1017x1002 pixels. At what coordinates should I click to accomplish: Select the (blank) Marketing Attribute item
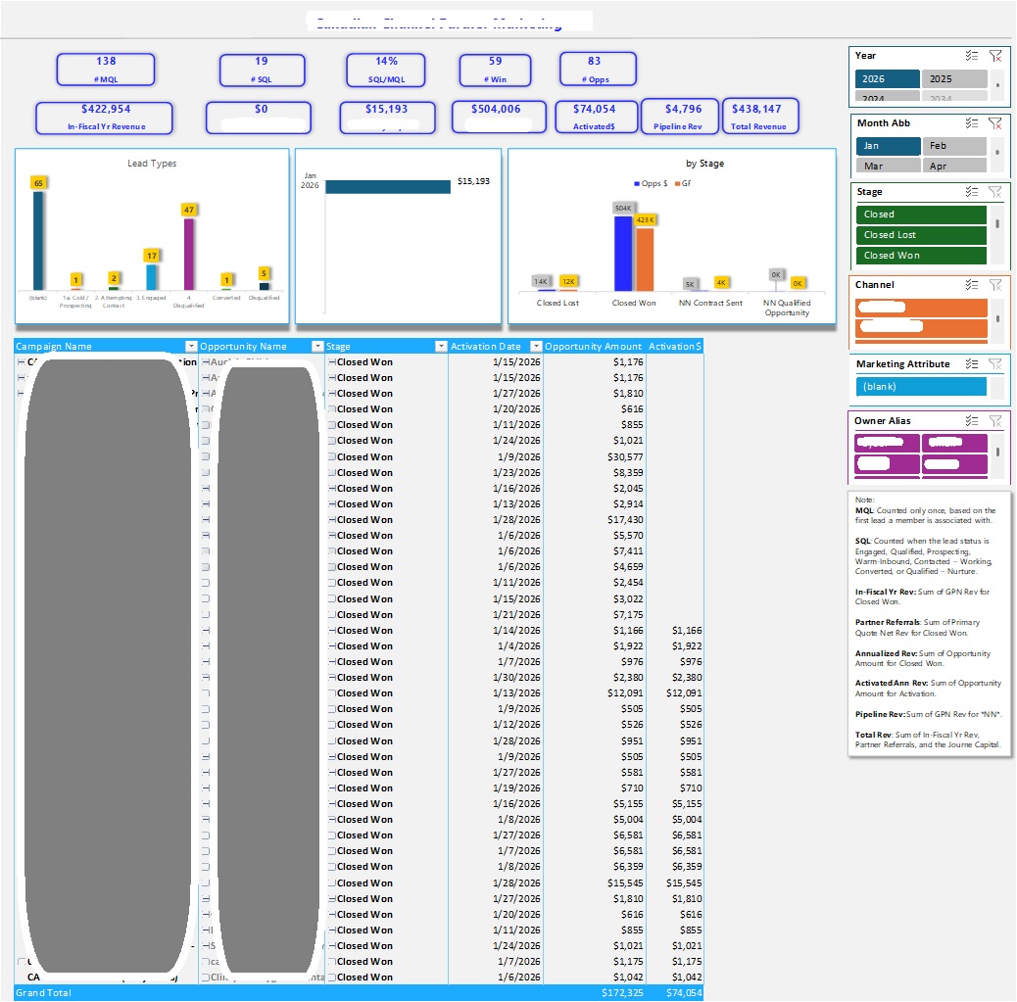tap(921, 387)
